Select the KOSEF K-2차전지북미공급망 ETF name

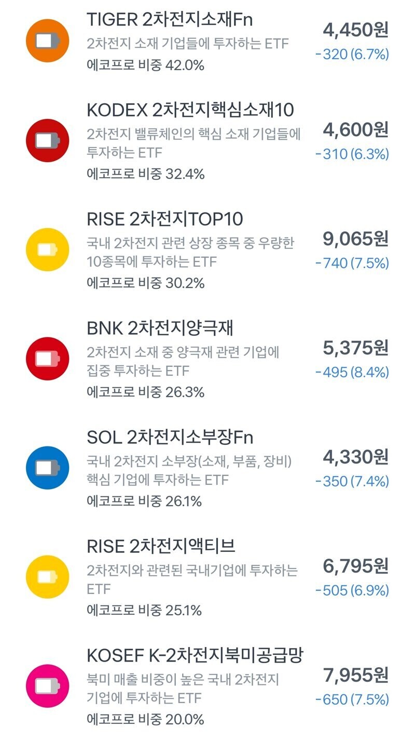pyautogui.click(x=194, y=655)
